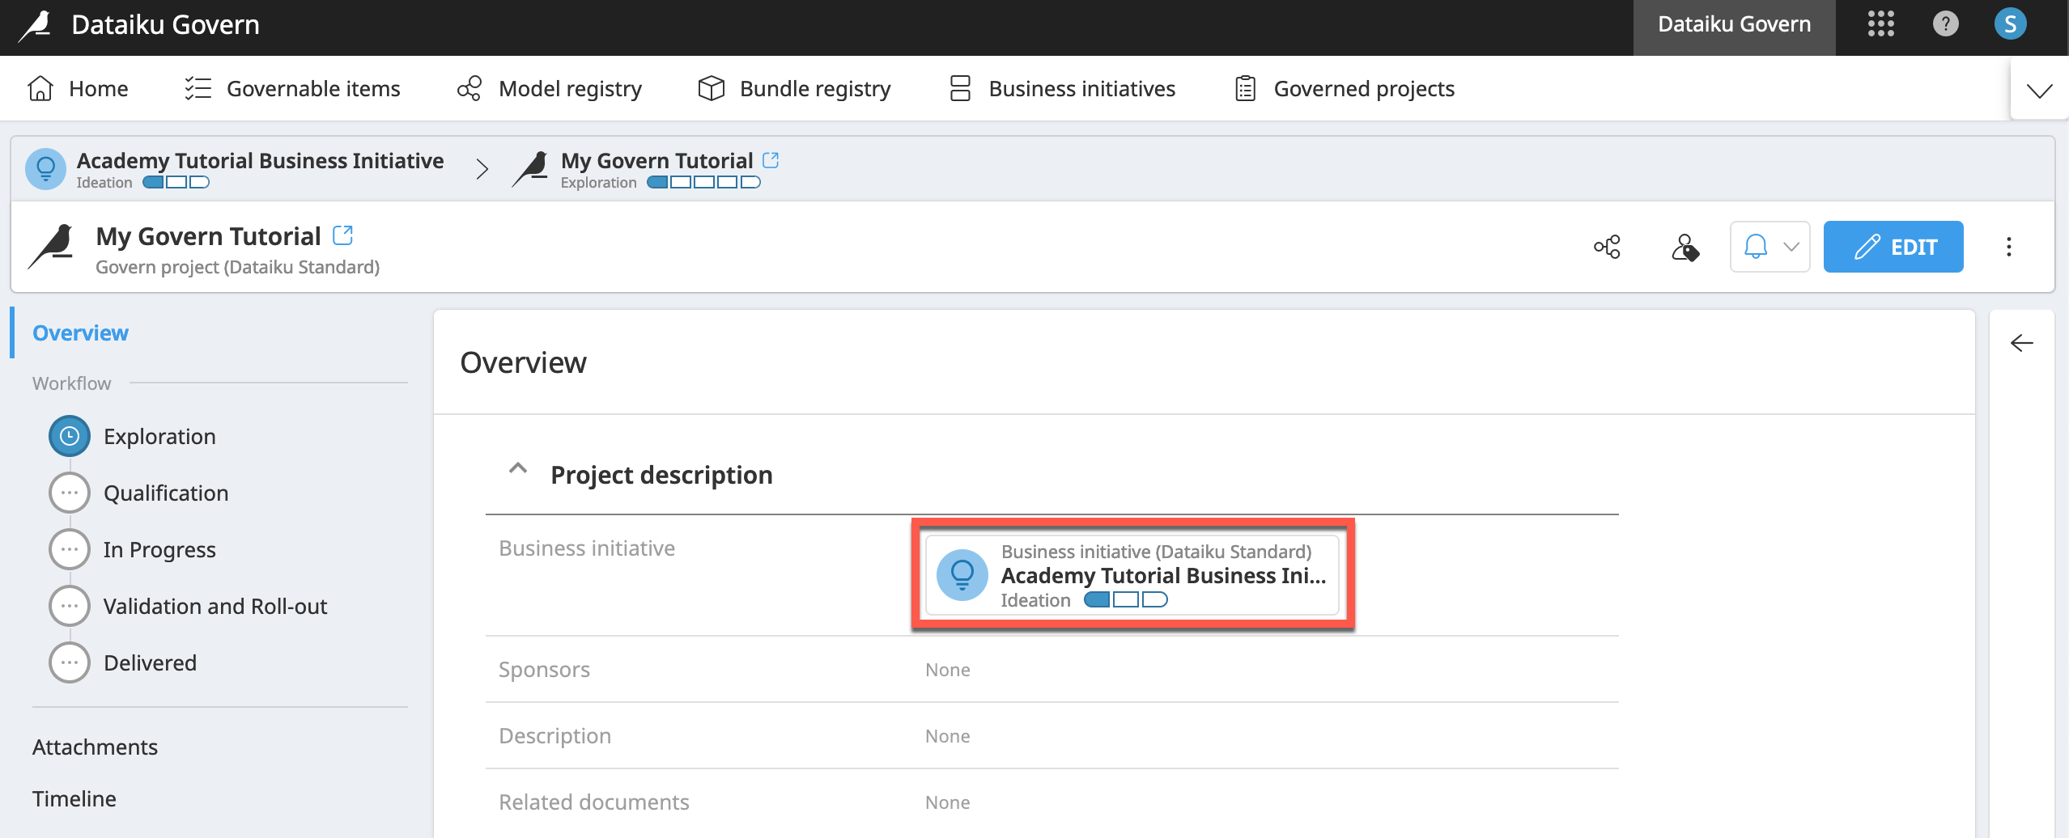Click the Dataiku bird logo in header
2069x838 pixels.
click(35, 25)
